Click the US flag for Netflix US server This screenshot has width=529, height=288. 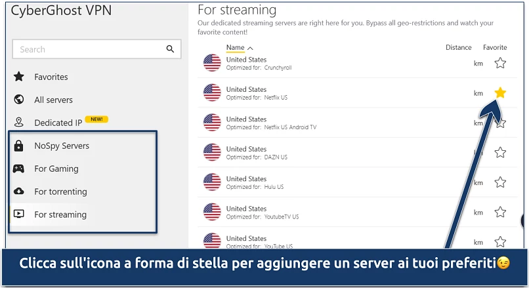point(212,93)
